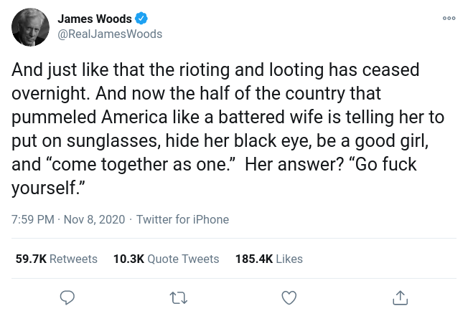Like the tweet with the heart icon
Image resolution: width=468 pixels, height=316 pixels.
(289, 297)
